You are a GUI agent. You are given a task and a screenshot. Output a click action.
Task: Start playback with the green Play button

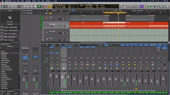point(39,6)
